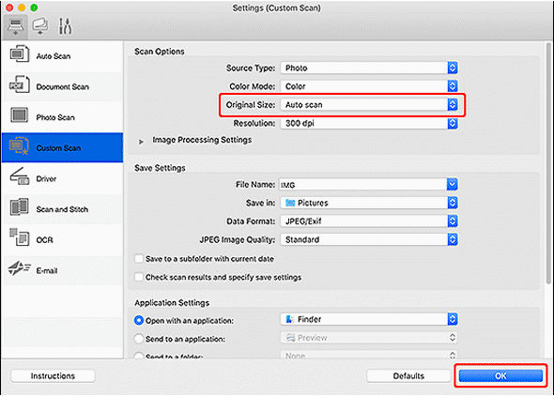Open the Finder application dropdown
This screenshot has width=554, height=396.
coord(369,319)
